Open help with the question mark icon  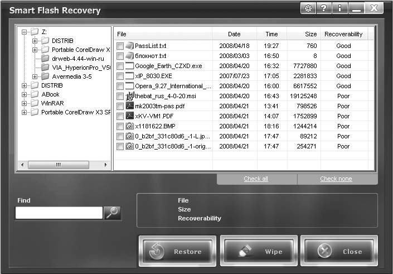[x=323, y=8]
